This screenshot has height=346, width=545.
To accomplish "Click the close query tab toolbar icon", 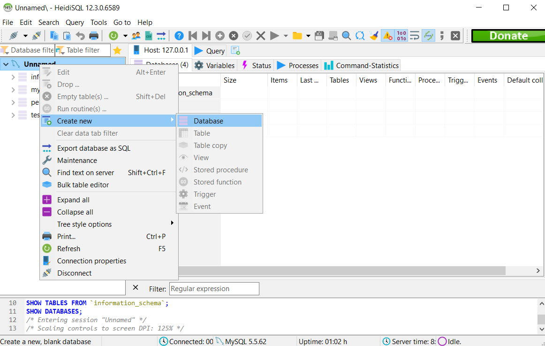I will coord(455,36).
